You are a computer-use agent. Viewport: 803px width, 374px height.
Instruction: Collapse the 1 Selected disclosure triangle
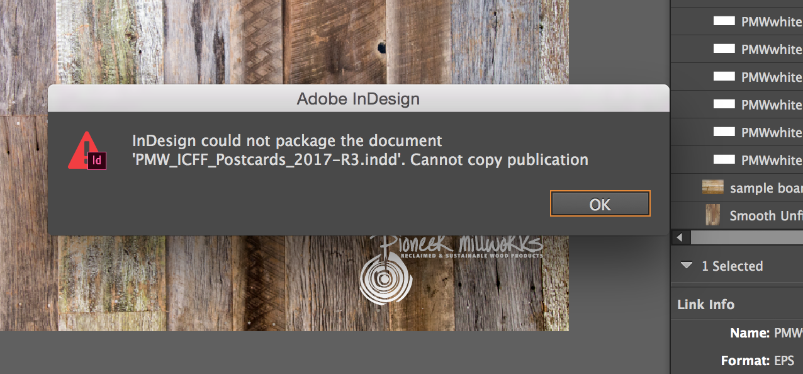[686, 266]
